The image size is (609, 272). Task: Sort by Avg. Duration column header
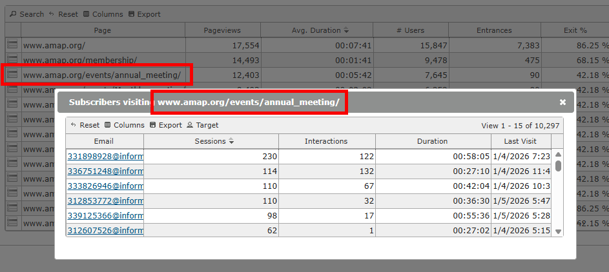pyautogui.click(x=319, y=30)
